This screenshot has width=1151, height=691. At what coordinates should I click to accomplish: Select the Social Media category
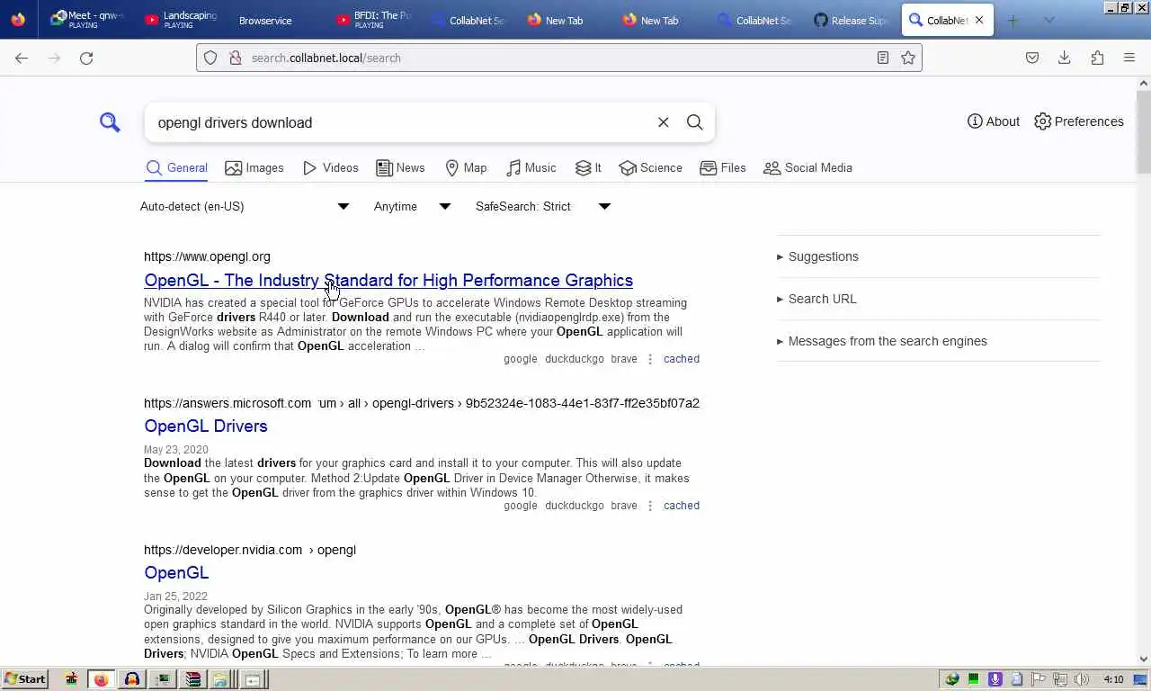click(x=807, y=168)
